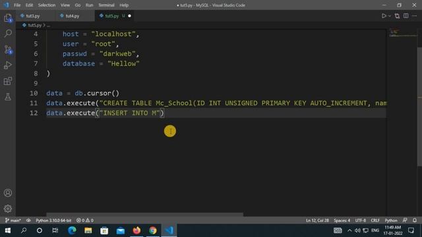
Task: Open More Actions ellipsis in editor toolbar
Action: click(415, 16)
